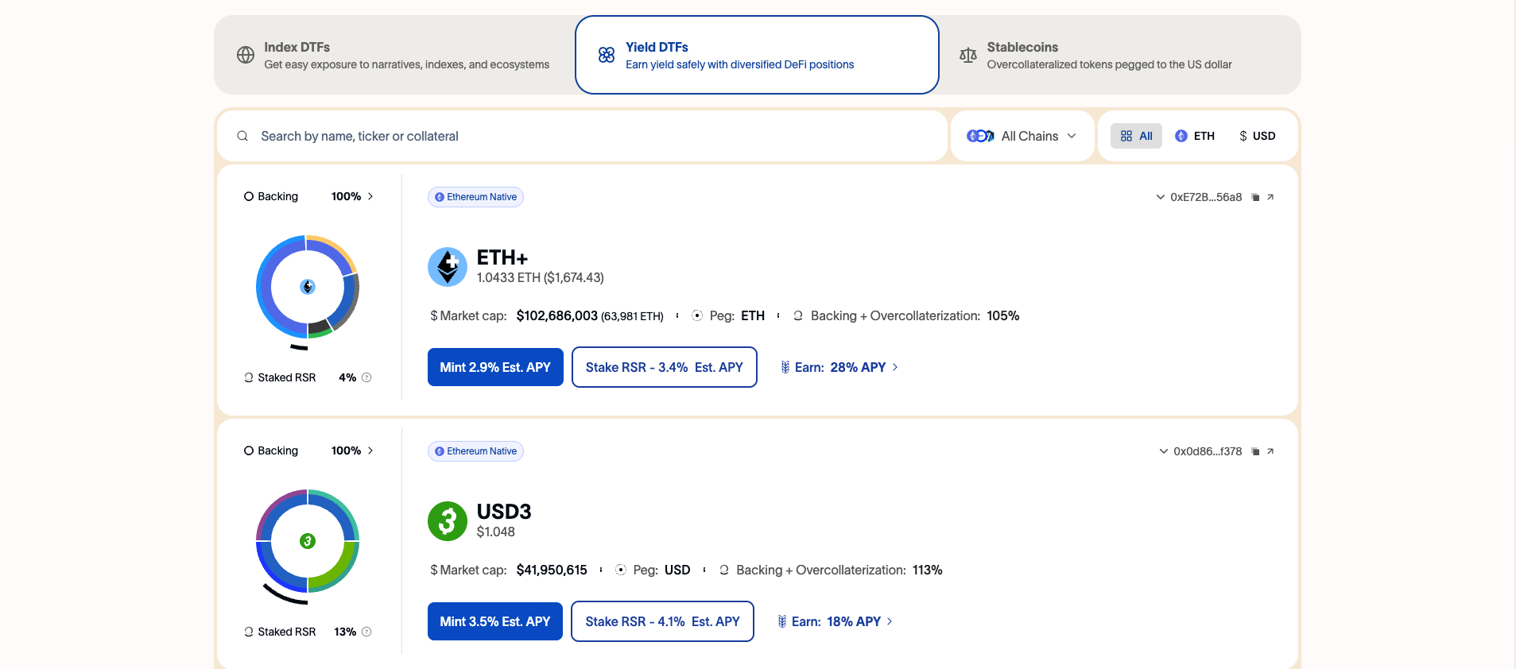
Task: Click ETH+ overcollateralization cycle icon
Action: (x=798, y=315)
